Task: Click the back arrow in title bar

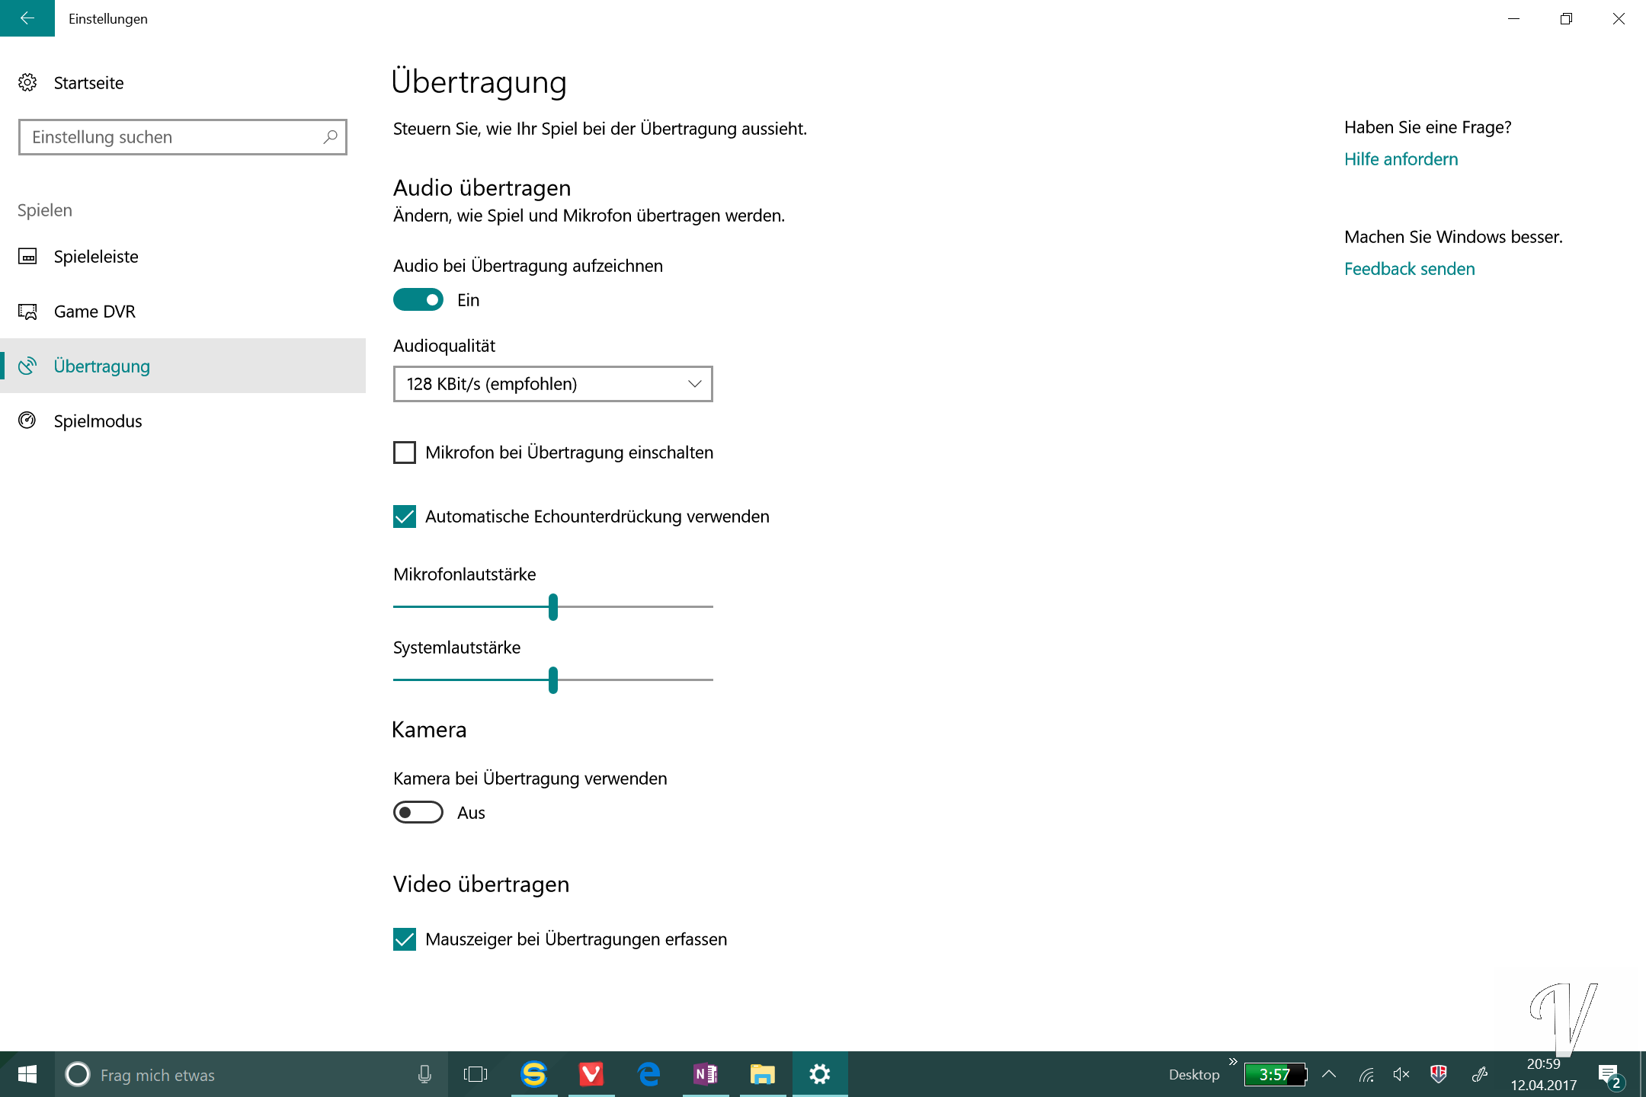Action: pos(27,18)
